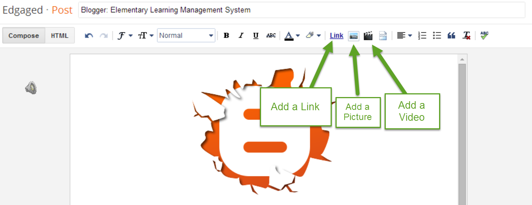The image size is (532, 205).
Task: Toggle underline formatting
Action: click(256, 36)
